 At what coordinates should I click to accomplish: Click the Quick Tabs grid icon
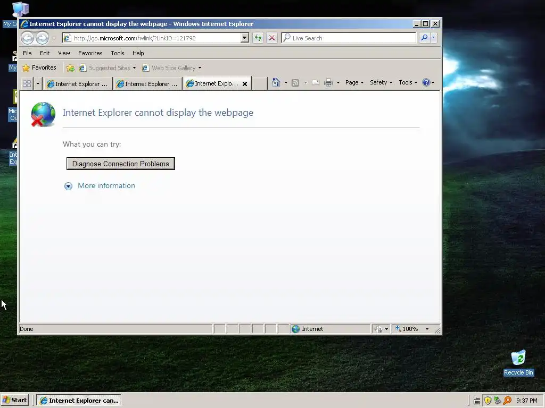click(x=27, y=83)
